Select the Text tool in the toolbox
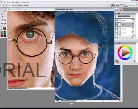 [5, 11]
